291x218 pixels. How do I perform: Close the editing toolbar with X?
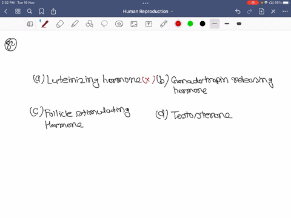pyautogui.click(x=273, y=12)
